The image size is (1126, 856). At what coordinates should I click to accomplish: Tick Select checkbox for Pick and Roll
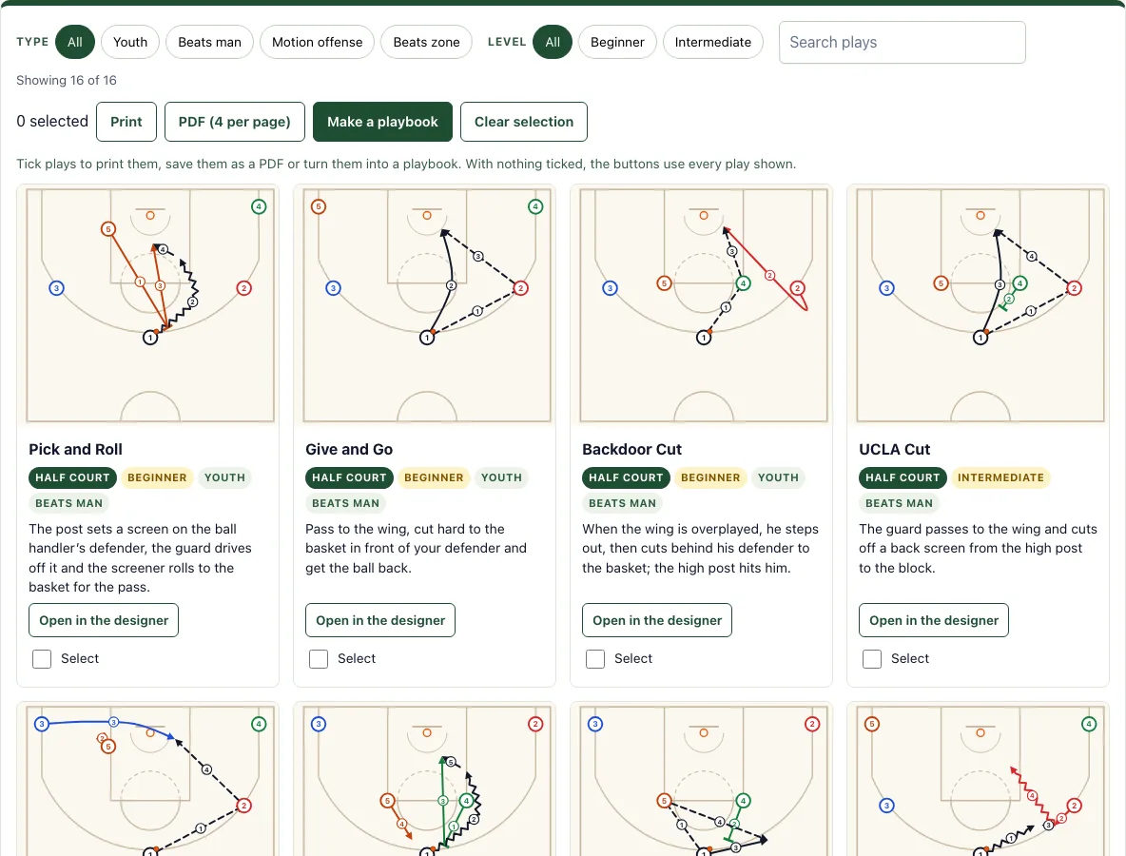coord(42,658)
